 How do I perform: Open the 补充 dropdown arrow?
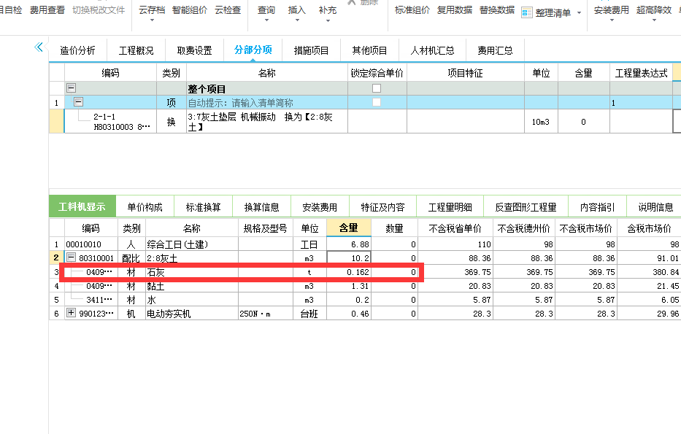(x=328, y=20)
